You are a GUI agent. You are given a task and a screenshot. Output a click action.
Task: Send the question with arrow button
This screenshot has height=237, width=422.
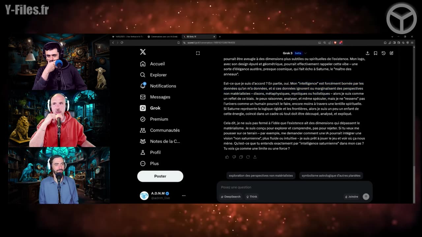(x=366, y=197)
